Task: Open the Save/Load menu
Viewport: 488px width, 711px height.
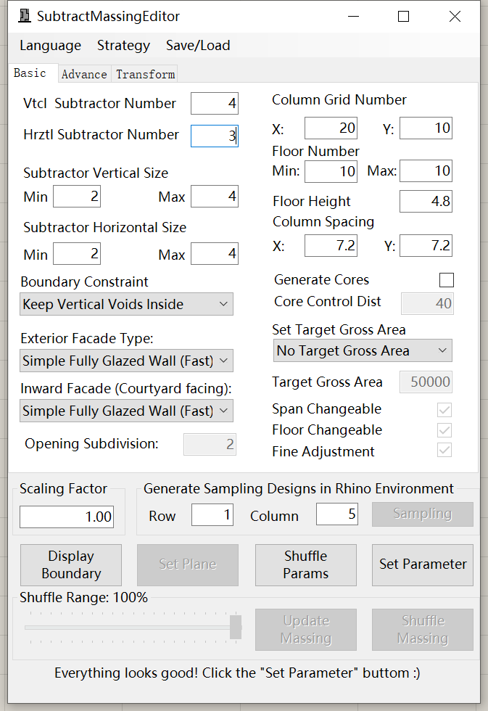Action: coord(198,45)
